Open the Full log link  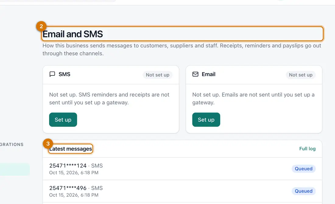tap(307, 149)
